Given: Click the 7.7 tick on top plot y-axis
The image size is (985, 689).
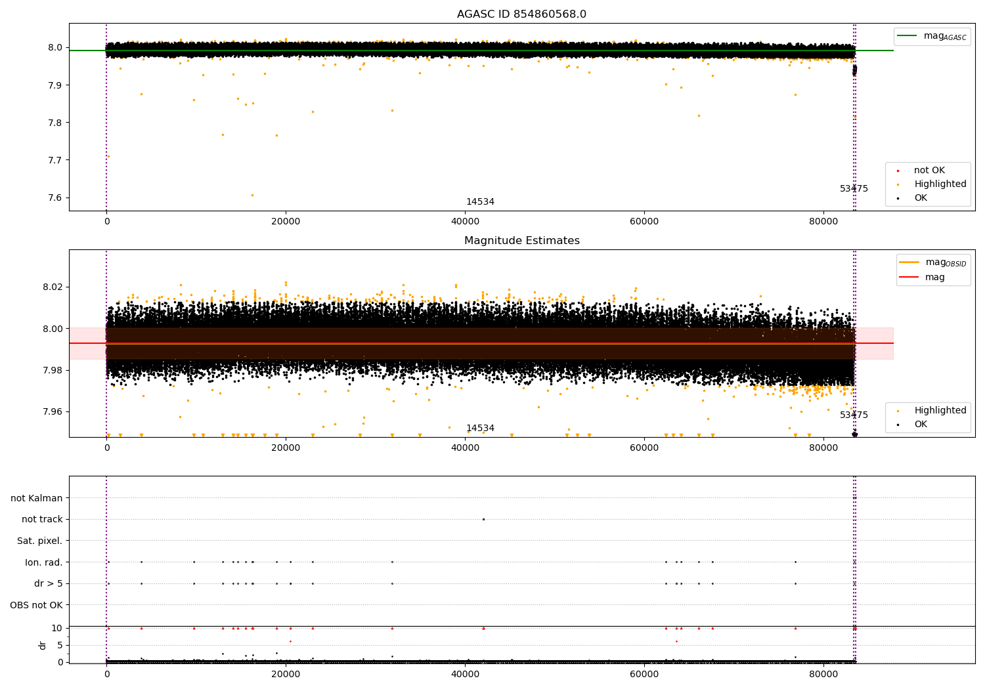Looking at the screenshot, I should click(x=55, y=160).
